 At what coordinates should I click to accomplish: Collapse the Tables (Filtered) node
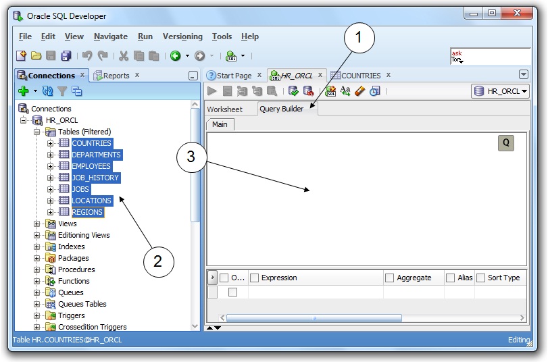point(36,132)
